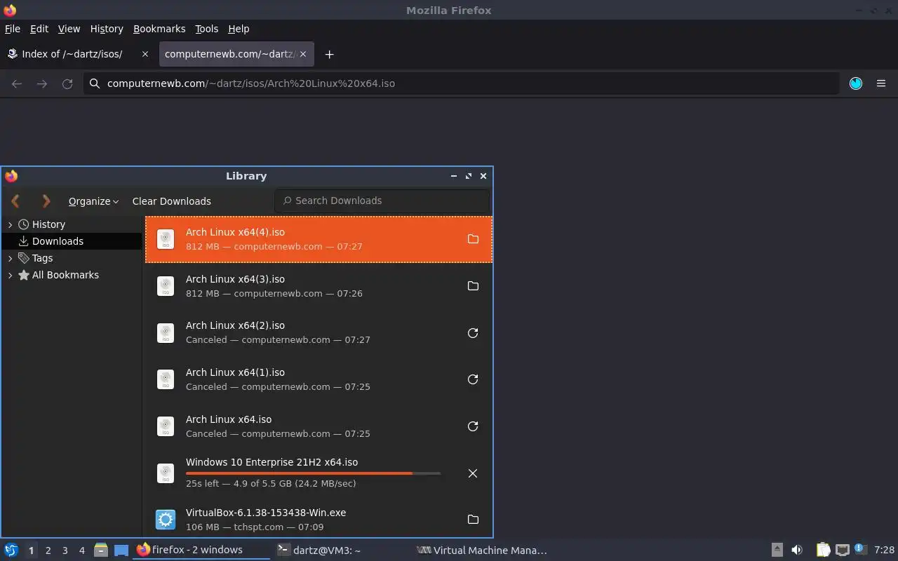Open Virtual Machine Manager taskbar entry
The height and width of the screenshot is (561, 898).
coord(482,550)
